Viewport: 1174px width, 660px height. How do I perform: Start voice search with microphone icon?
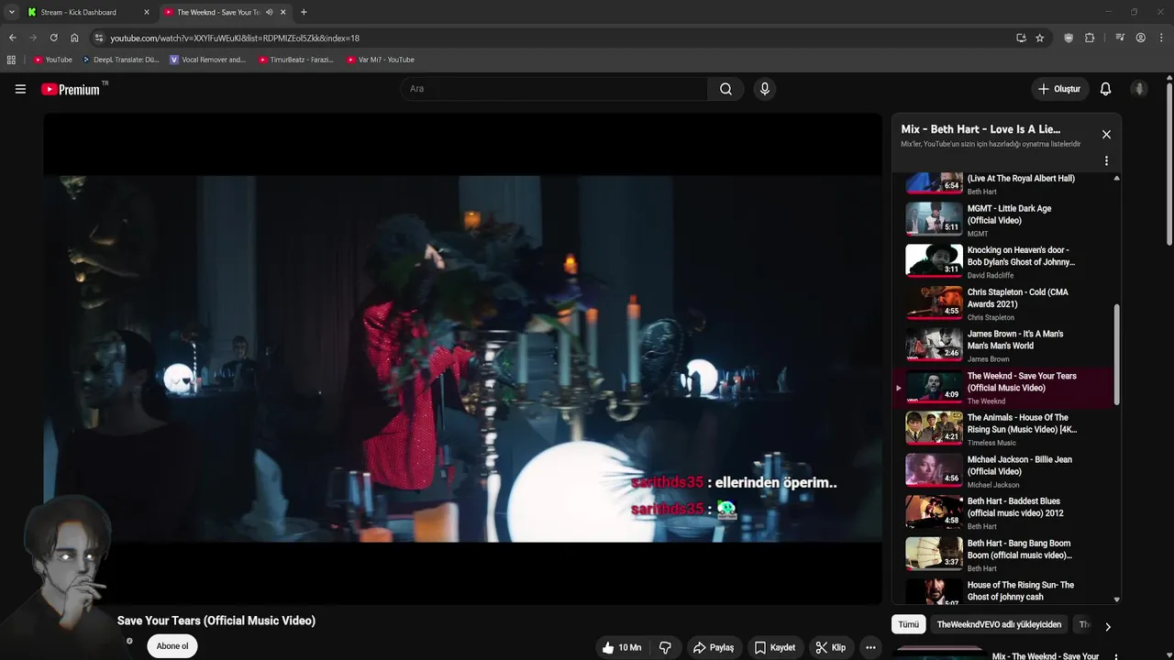[764, 89]
